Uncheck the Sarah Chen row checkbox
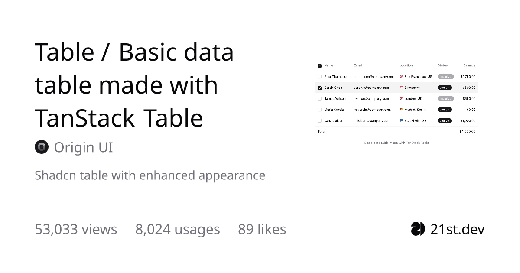 [x=319, y=88]
